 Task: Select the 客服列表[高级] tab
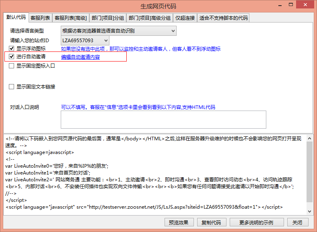[71, 18]
